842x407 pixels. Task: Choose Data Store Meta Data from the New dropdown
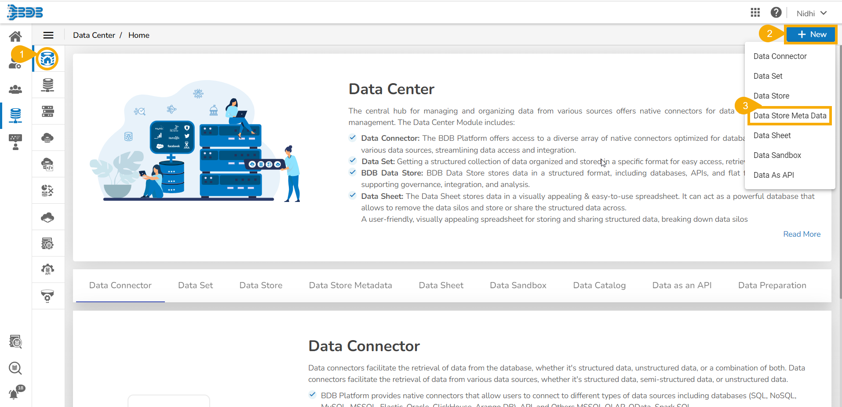click(790, 116)
